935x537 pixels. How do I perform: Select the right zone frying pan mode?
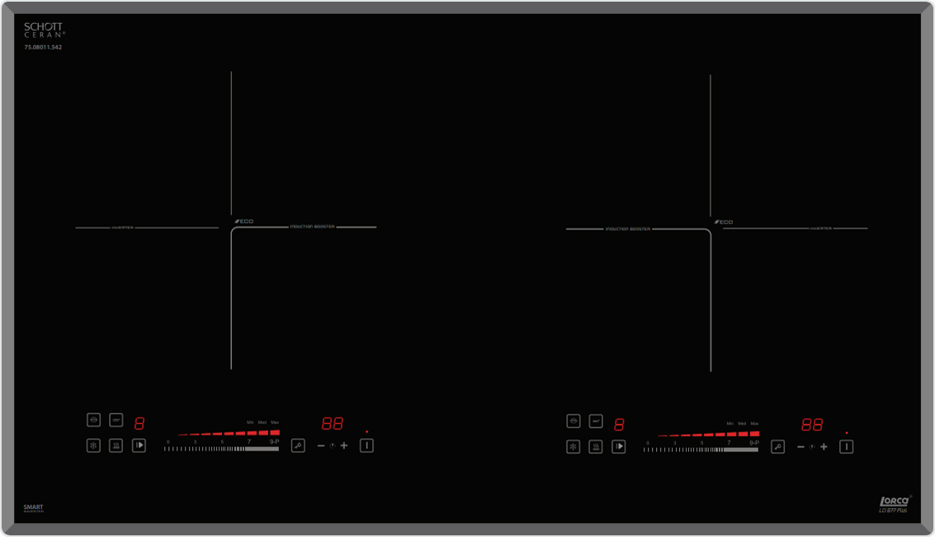pos(596,422)
